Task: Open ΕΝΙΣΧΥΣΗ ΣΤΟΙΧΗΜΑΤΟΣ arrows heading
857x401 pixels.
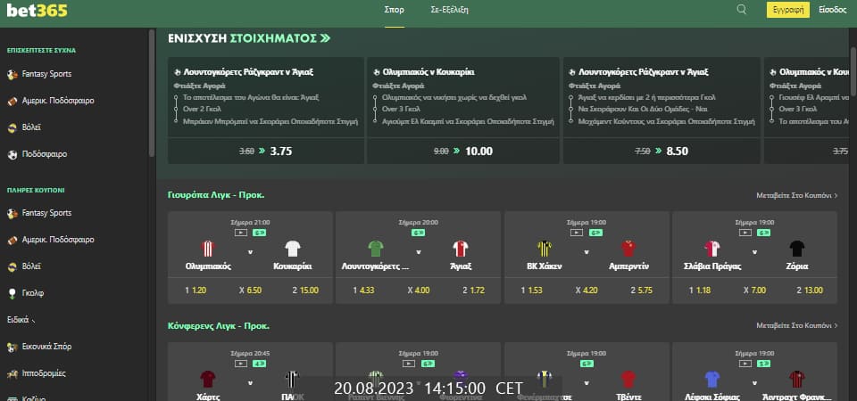Action: (249, 38)
